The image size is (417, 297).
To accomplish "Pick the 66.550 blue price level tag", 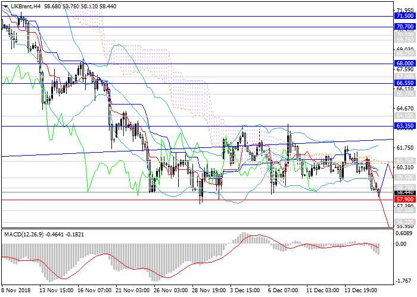I will tap(405, 83).
